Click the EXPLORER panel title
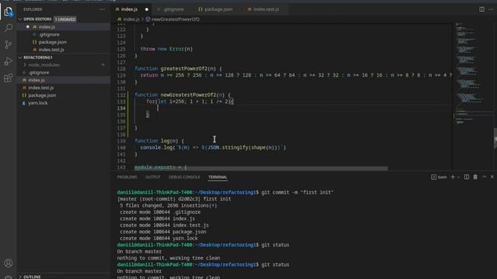Screen dimensions: 497x279 pos(33,9)
